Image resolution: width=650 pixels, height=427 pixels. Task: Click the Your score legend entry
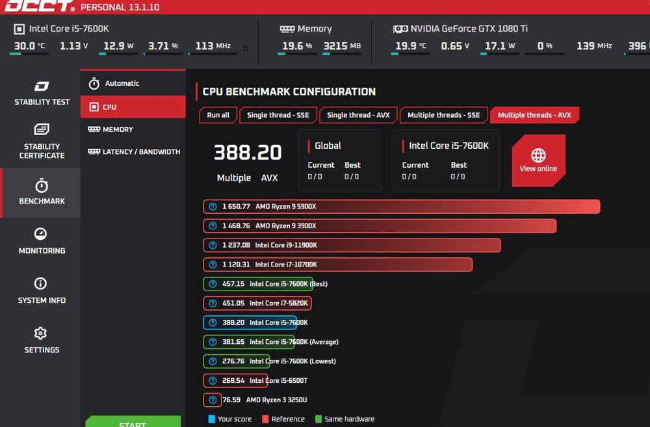click(229, 419)
